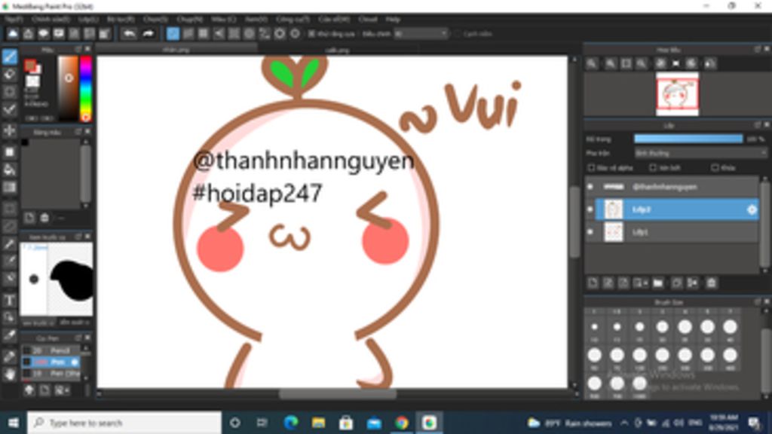Image resolution: width=772 pixels, height=434 pixels.
Task: Open the Chỉnh sửa (Edit) menu
Action: pyautogui.click(x=51, y=19)
